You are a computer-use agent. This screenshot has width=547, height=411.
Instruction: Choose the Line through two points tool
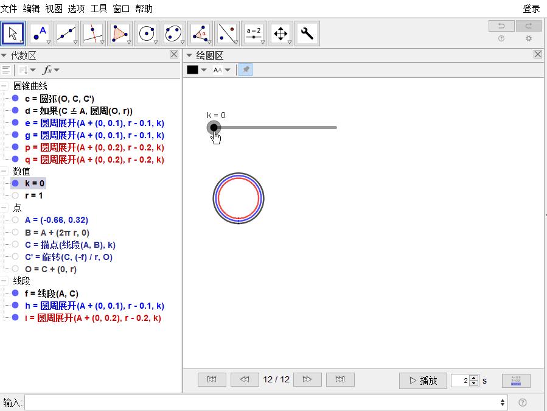coord(66,33)
